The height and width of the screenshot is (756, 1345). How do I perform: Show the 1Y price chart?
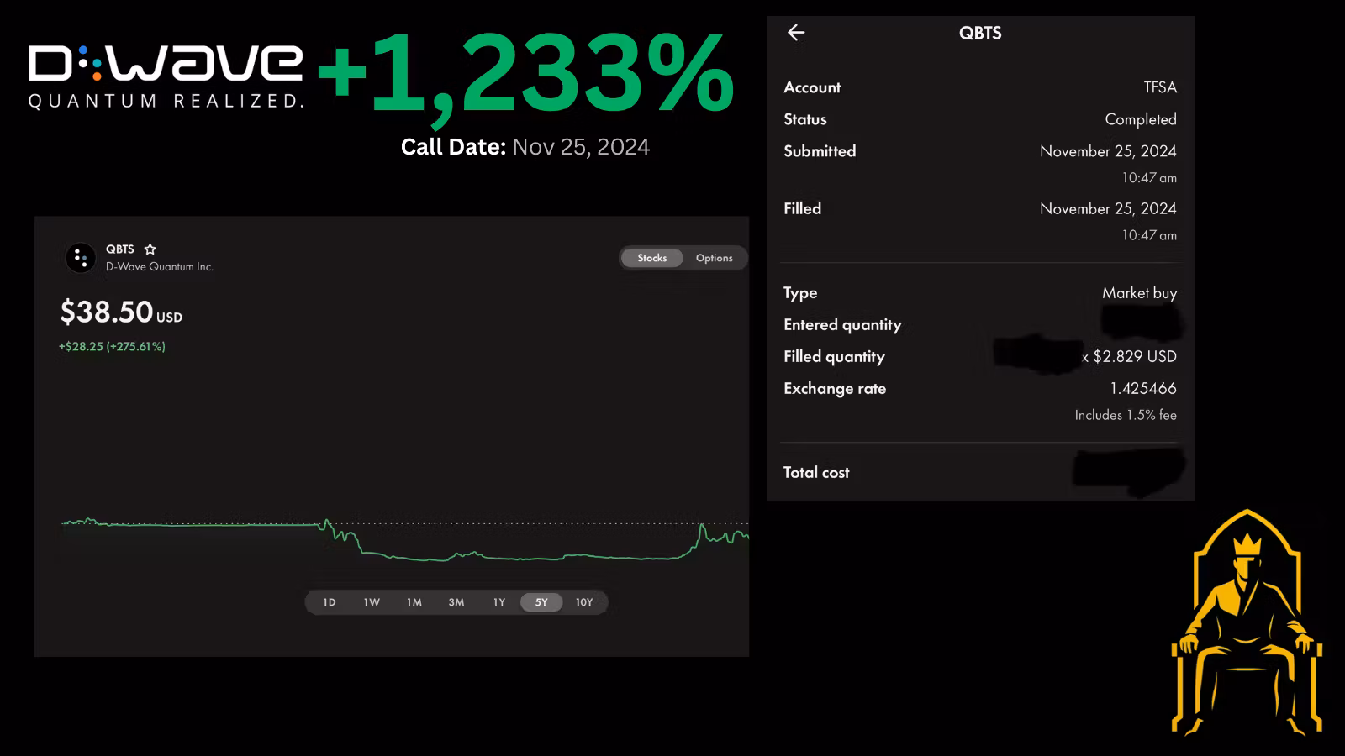click(499, 602)
